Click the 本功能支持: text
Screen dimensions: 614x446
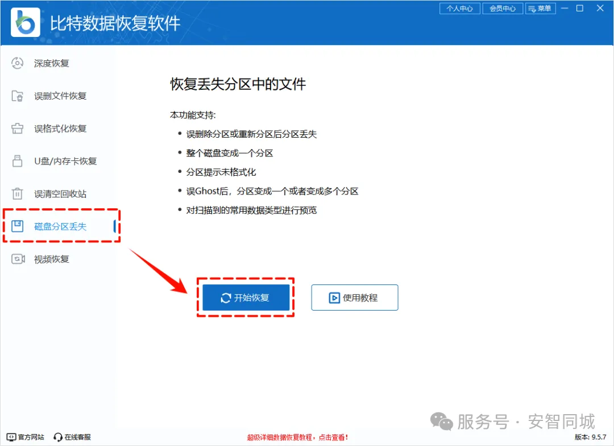click(193, 115)
